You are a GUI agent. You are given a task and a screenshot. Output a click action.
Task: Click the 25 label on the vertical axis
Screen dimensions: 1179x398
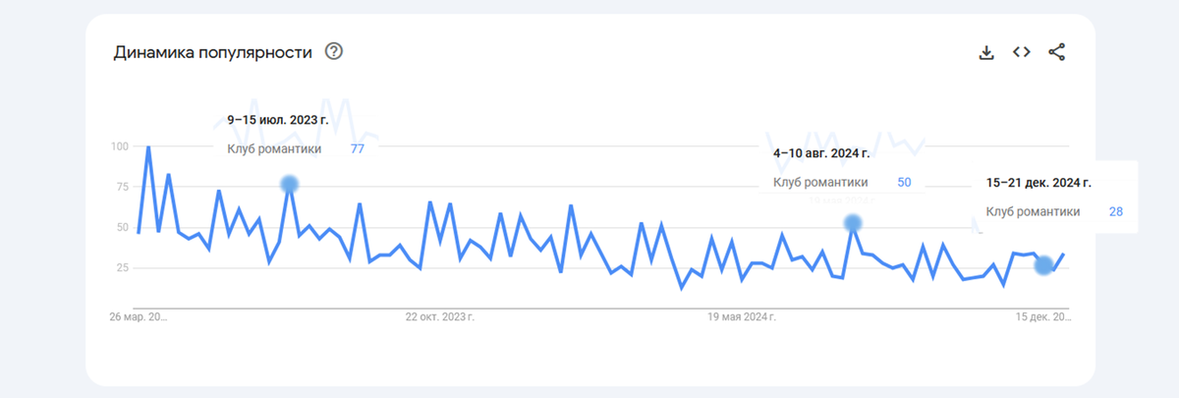(123, 267)
